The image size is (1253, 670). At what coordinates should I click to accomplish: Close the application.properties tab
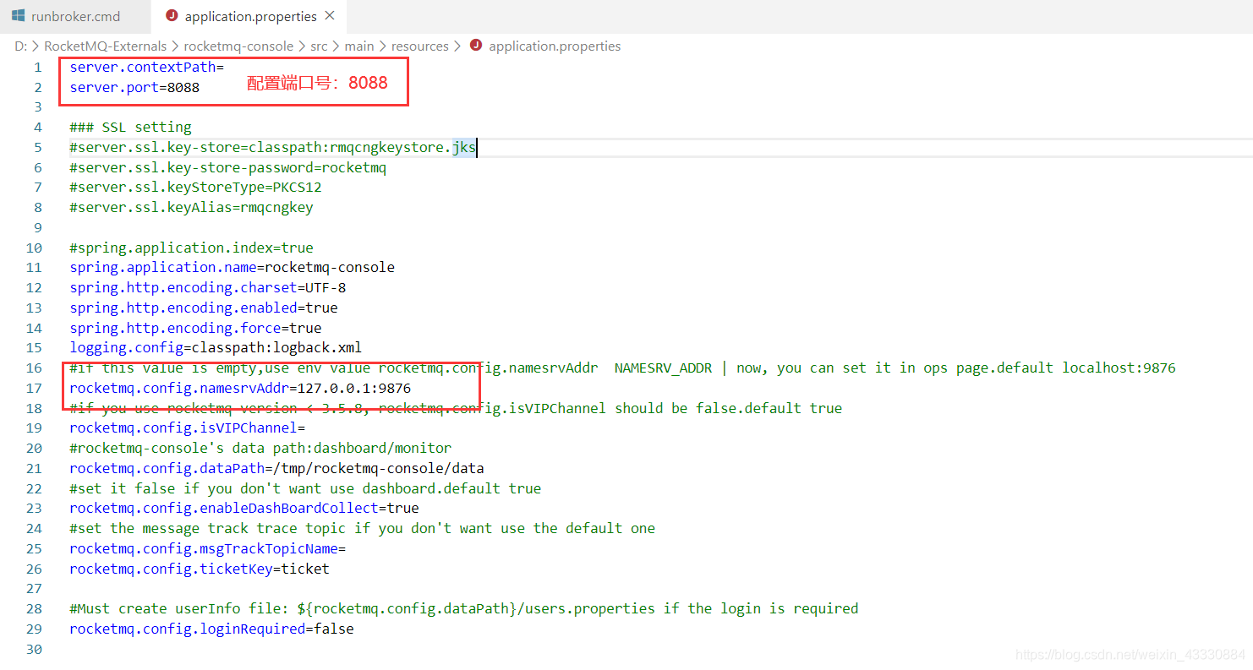[x=330, y=16]
